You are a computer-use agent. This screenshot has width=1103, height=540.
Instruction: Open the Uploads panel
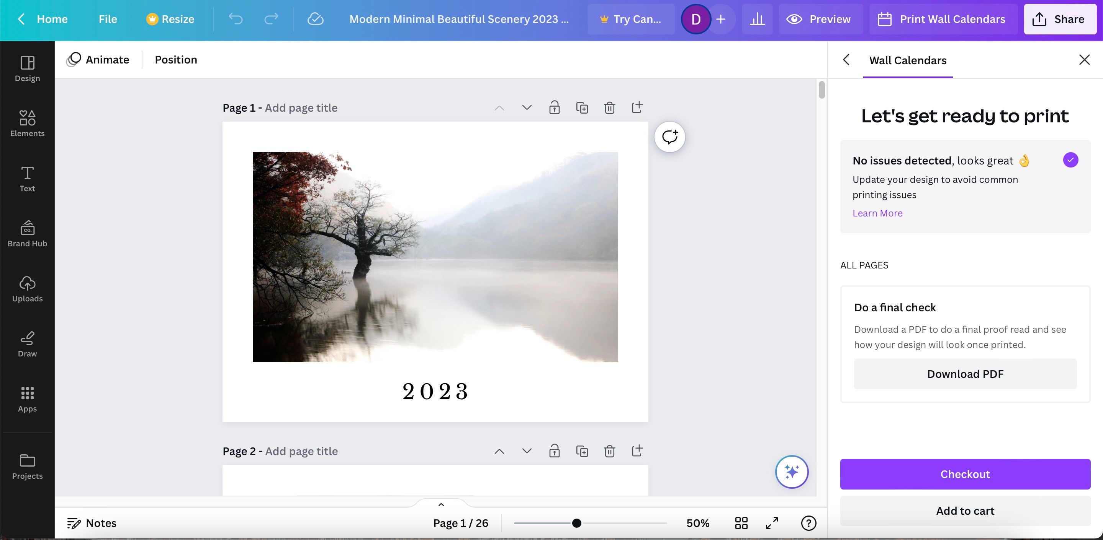click(27, 289)
